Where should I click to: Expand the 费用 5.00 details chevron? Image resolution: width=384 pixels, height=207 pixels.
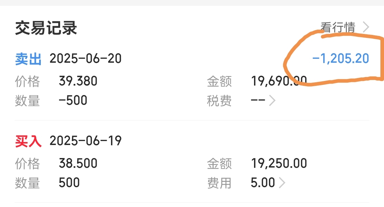[x=282, y=183]
